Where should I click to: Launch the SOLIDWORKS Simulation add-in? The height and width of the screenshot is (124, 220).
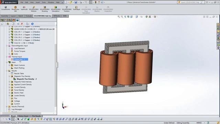[x=56, y=9]
